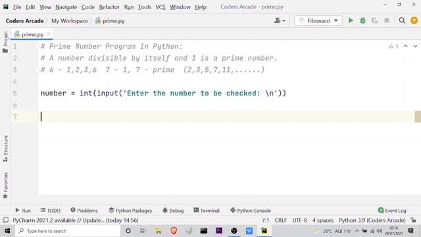This screenshot has height=237, width=421.
Task: Close the prime.py editor tab
Action: 48,34
